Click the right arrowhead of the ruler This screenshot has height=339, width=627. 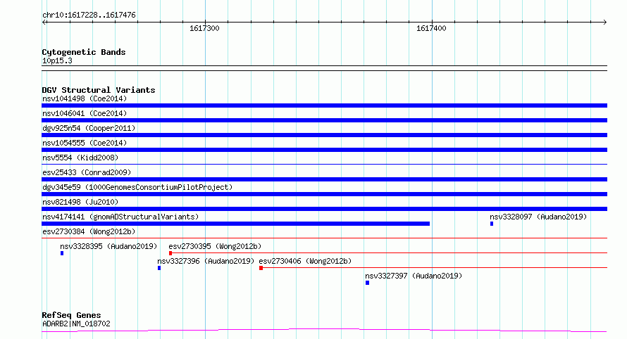pyautogui.click(x=605, y=23)
